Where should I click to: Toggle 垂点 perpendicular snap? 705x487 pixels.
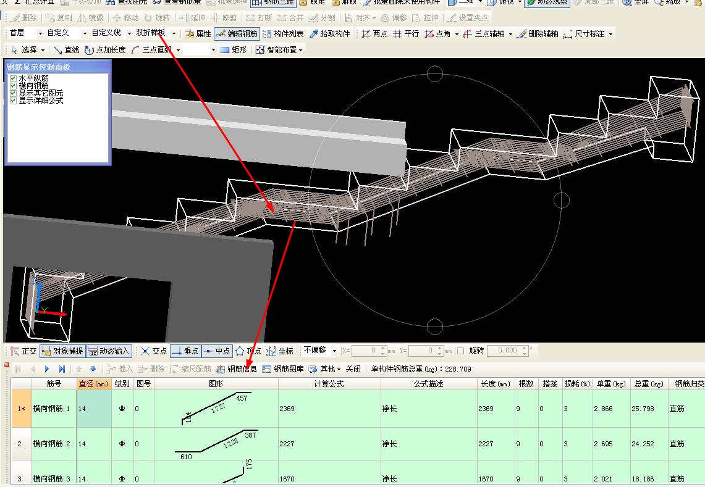(186, 351)
